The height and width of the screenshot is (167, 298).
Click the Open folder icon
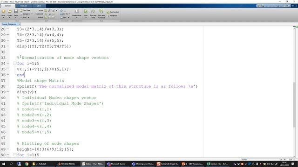click(9, 11)
